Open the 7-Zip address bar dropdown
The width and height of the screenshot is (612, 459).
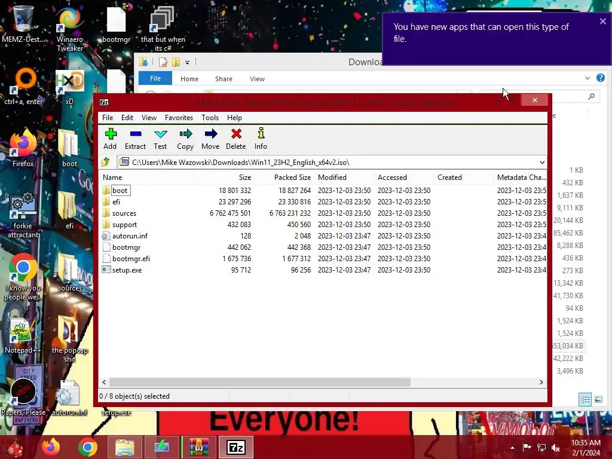542,163
